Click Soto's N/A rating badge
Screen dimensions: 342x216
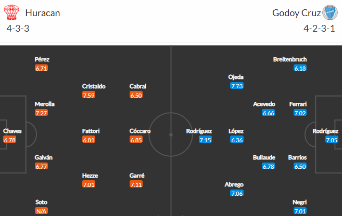click(x=41, y=211)
